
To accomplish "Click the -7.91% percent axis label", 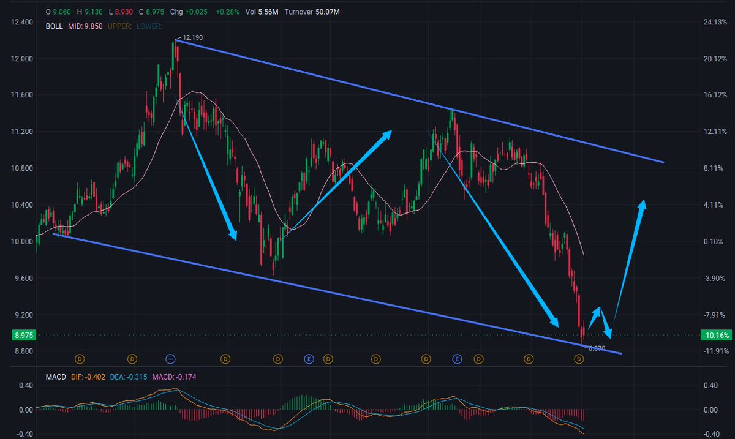I will pyautogui.click(x=715, y=315).
